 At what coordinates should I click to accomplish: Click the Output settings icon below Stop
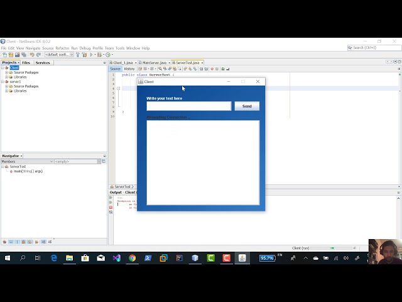click(x=111, y=212)
